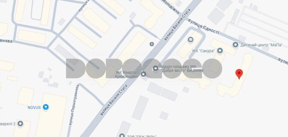Click the Молодіжна street label
This screenshot has width=288, height=137.
click(170, 7)
